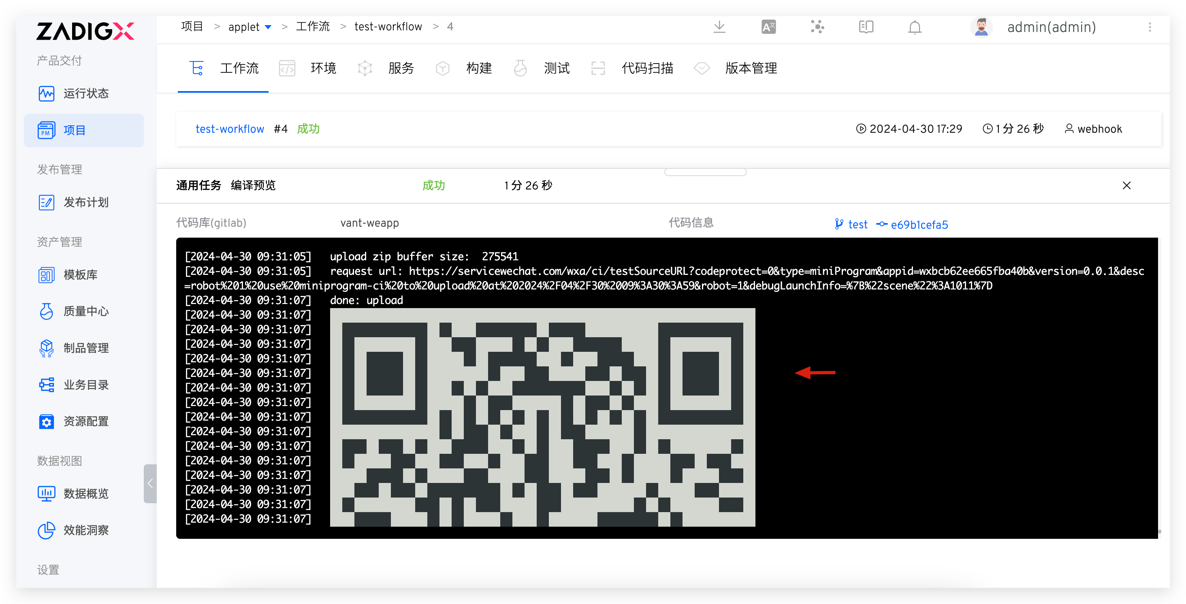This screenshot has width=1186, height=604.
Task: Click the 'done: upload' log line
Action: 367,300
